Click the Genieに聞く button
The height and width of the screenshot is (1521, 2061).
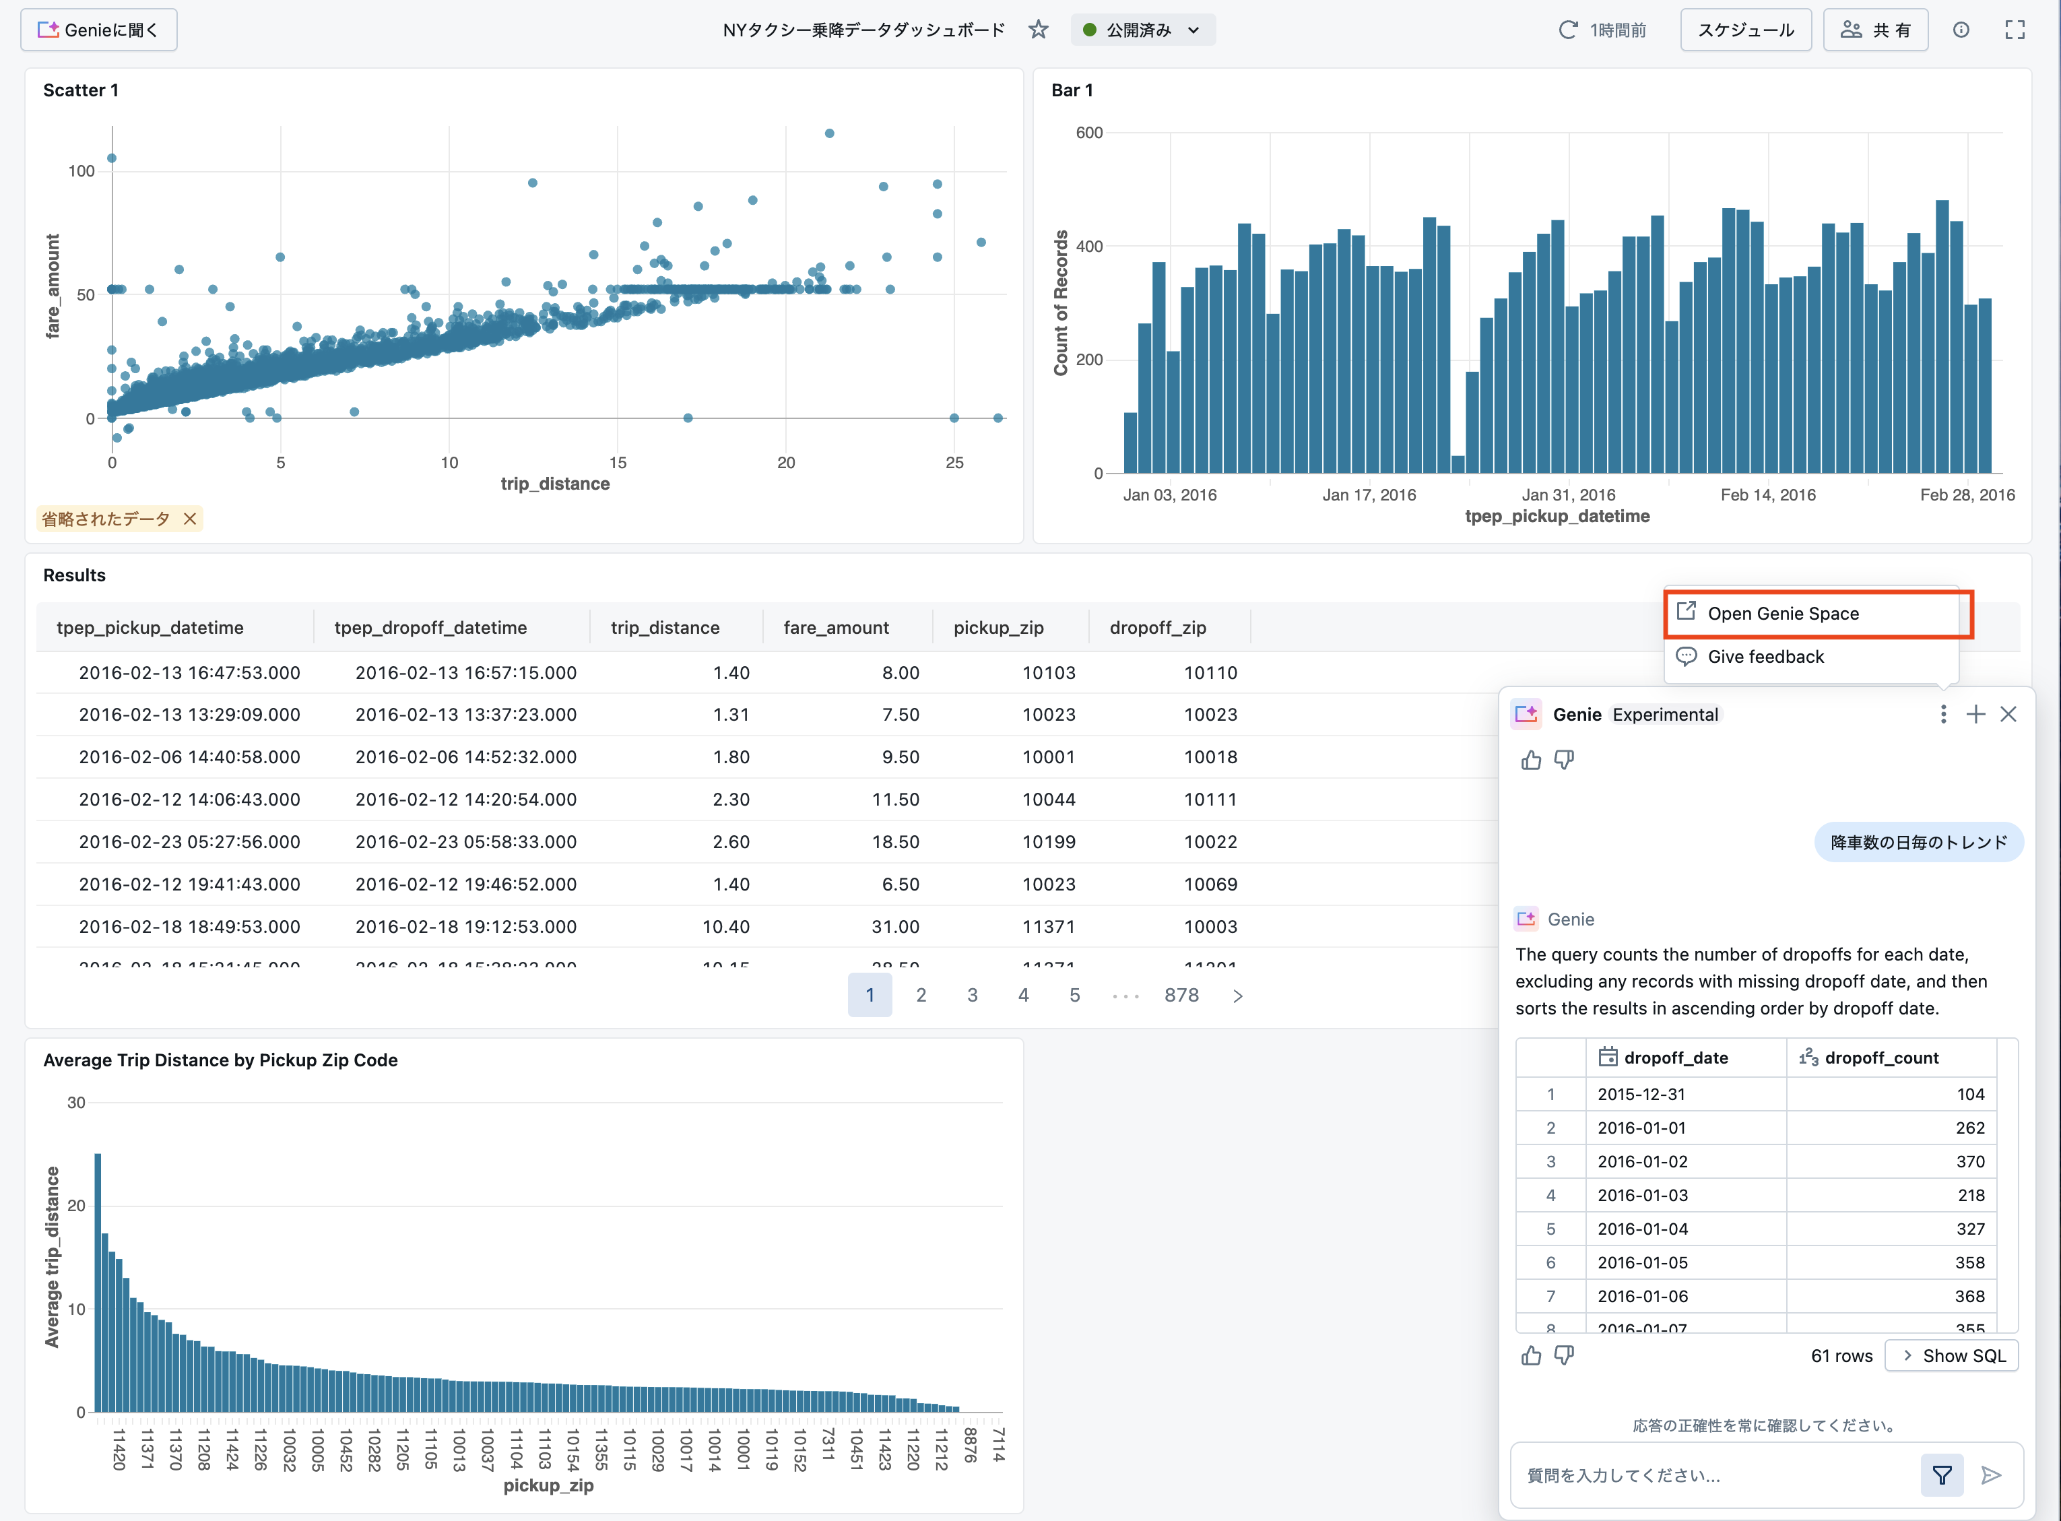click(x=98, y=30)
